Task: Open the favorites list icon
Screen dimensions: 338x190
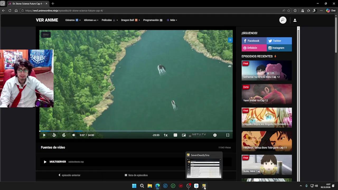Action: 308,11
